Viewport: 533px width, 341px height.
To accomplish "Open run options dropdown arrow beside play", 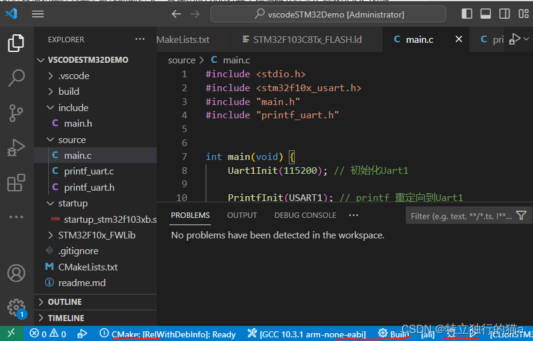I will click(x=526, y=39).
